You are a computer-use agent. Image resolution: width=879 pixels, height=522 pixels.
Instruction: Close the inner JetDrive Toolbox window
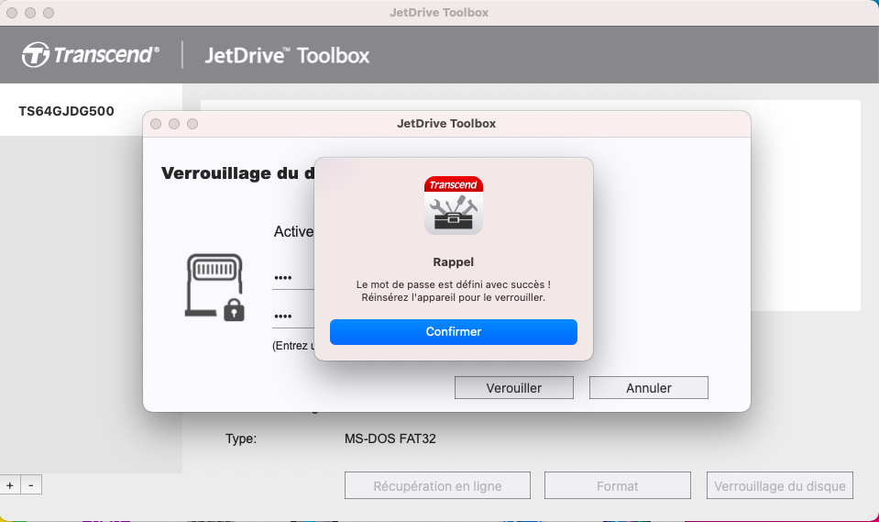pyautogui.click(x=156, y=124)
